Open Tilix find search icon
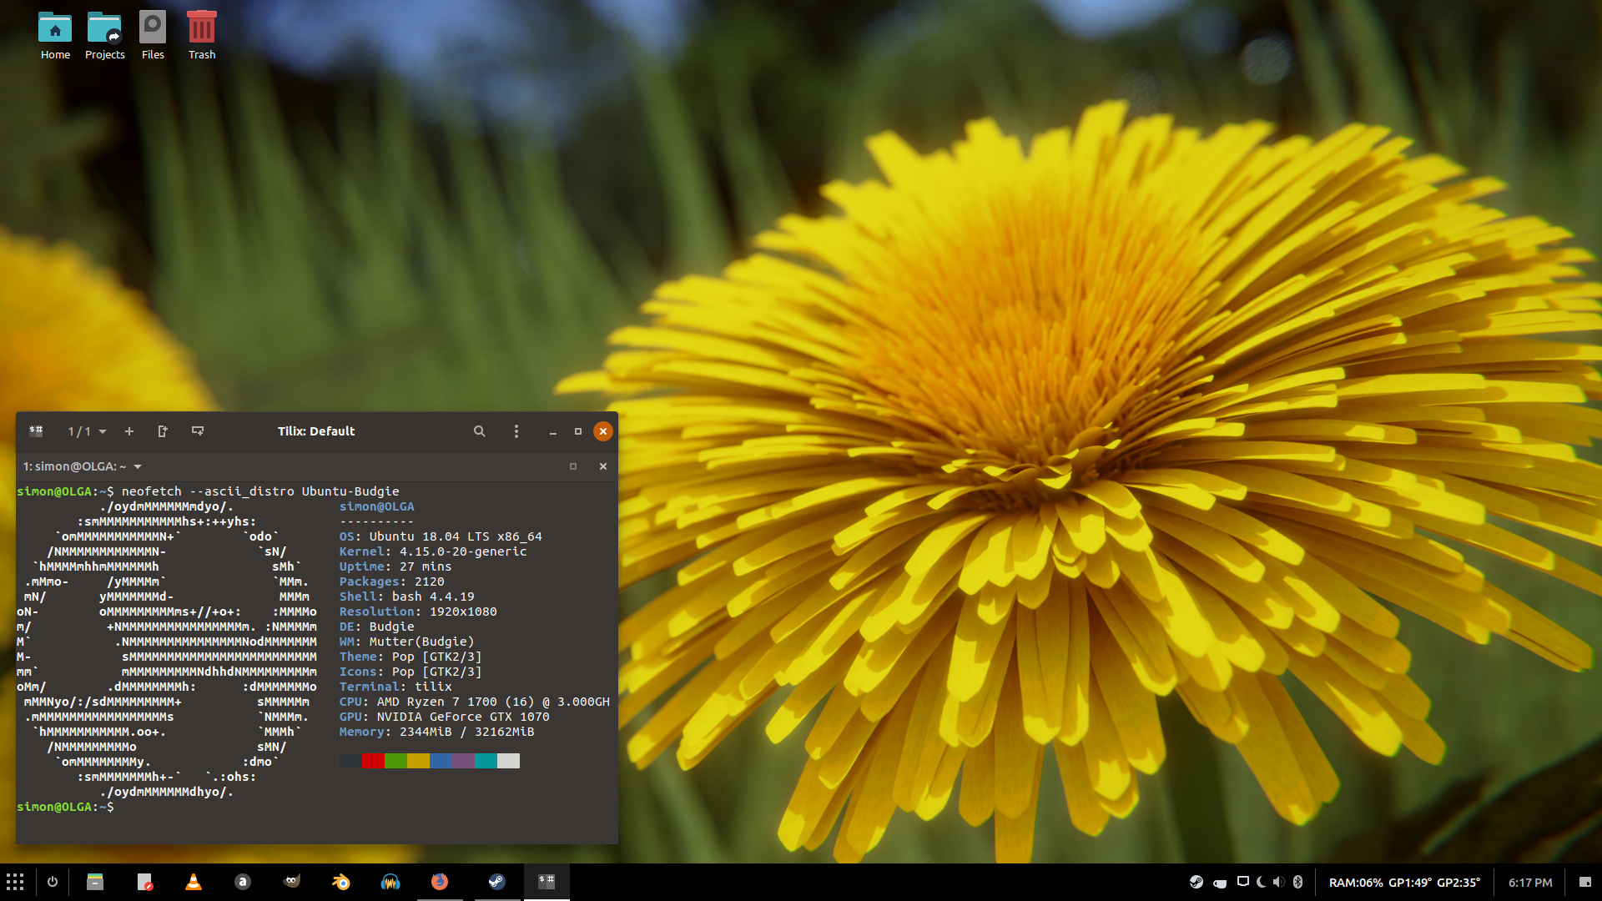Image resolution: width=1602 pixels, height=901 pixels. (x=480, y=431)
